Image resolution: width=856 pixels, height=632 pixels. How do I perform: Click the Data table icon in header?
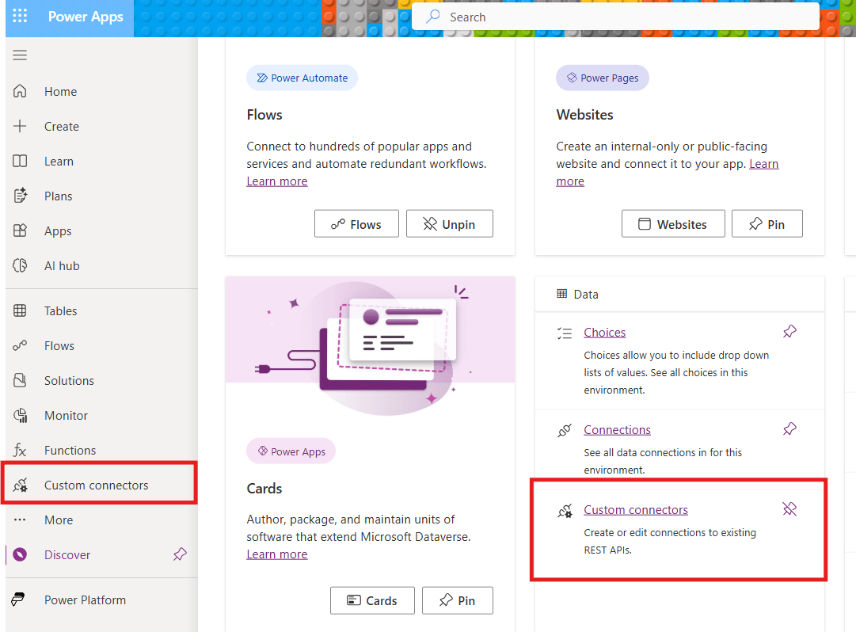(x=561, y=294)
